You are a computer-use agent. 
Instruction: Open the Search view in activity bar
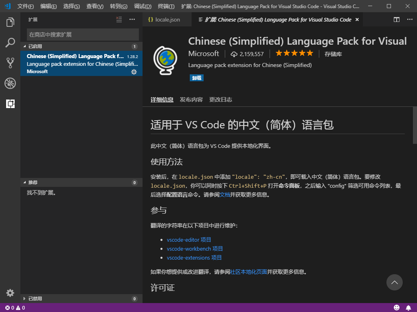pos(10,42)
